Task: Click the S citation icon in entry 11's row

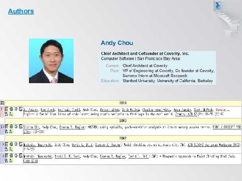Action: pos(21,109)
